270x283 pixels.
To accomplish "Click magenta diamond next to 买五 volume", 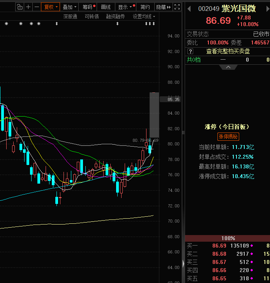I will coord(252,278).
